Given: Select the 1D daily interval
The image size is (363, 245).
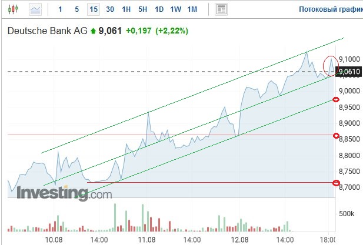Looking at the screenshot, I should click(x=159, y=9).
